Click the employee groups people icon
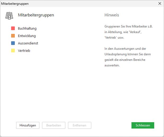 [x=9, y=16]
